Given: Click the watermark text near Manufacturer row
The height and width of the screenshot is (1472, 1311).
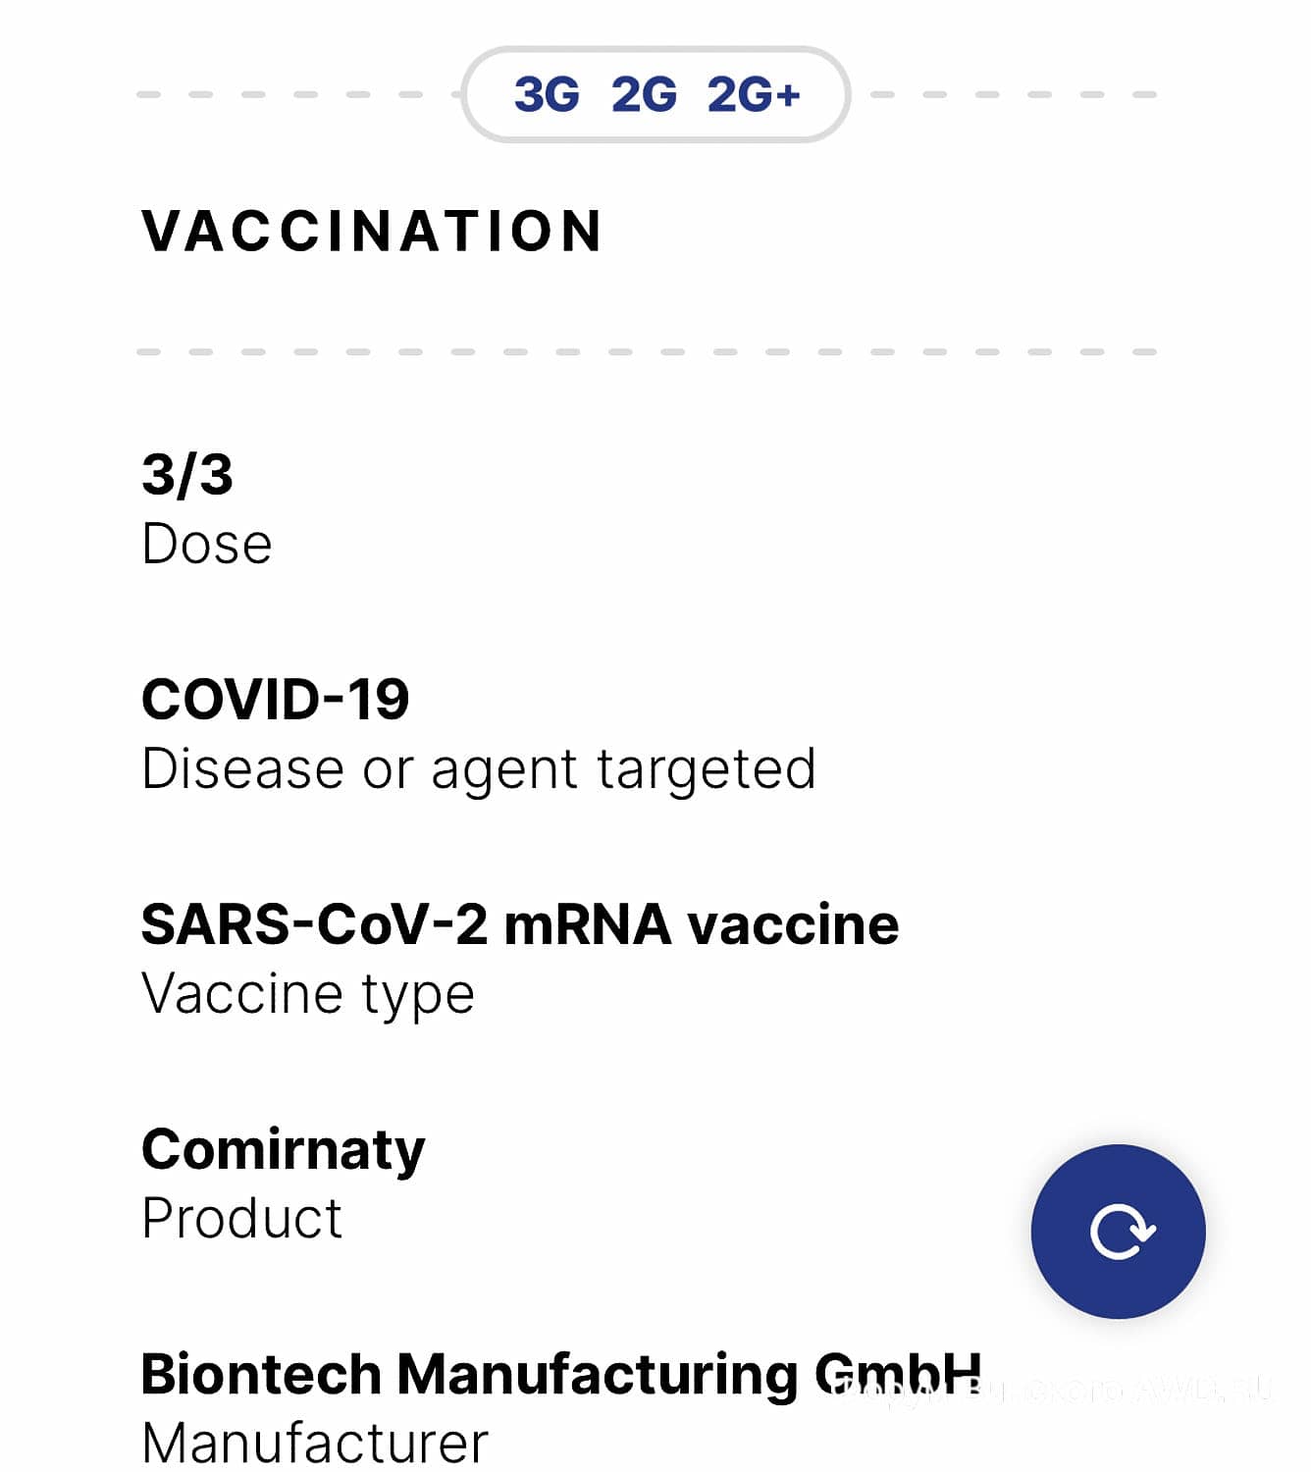Looking at the screenshot, I should 1055,1390.
